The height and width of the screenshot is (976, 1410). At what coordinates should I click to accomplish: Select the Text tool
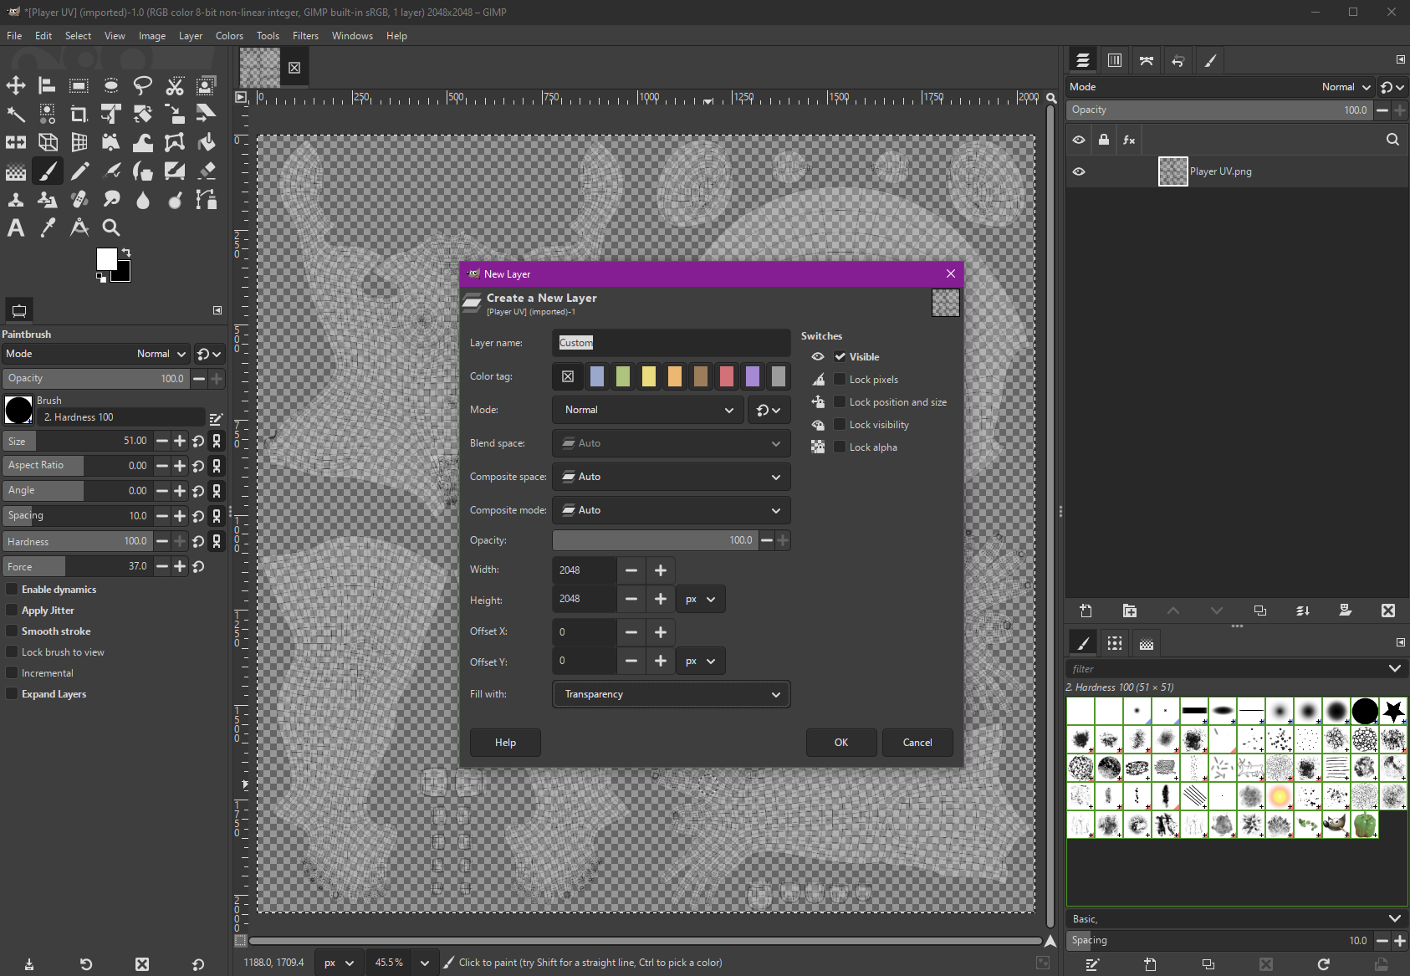[x=16, y=227]
